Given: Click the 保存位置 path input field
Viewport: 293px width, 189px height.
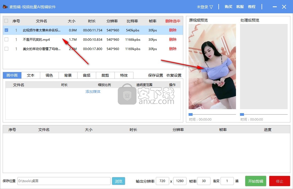Looking at the screenshot, I should pos(64,181).
